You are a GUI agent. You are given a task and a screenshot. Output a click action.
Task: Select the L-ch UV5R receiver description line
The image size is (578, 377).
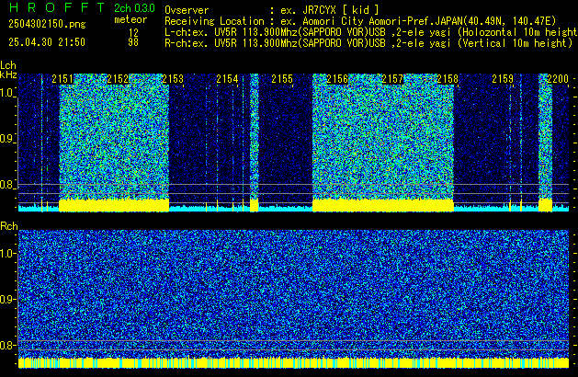(371, 32)
